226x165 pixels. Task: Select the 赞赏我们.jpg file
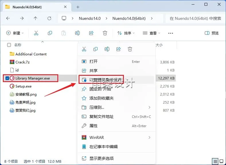25,110
